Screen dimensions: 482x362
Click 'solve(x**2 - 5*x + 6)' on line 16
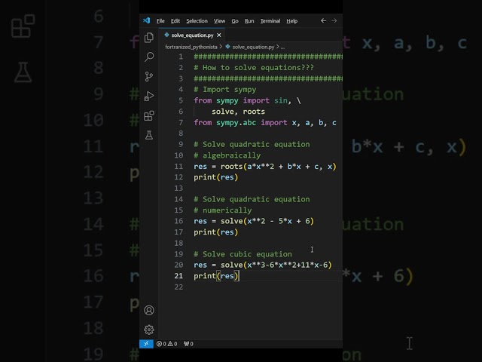pyautogui.click(x=267, y=221)
